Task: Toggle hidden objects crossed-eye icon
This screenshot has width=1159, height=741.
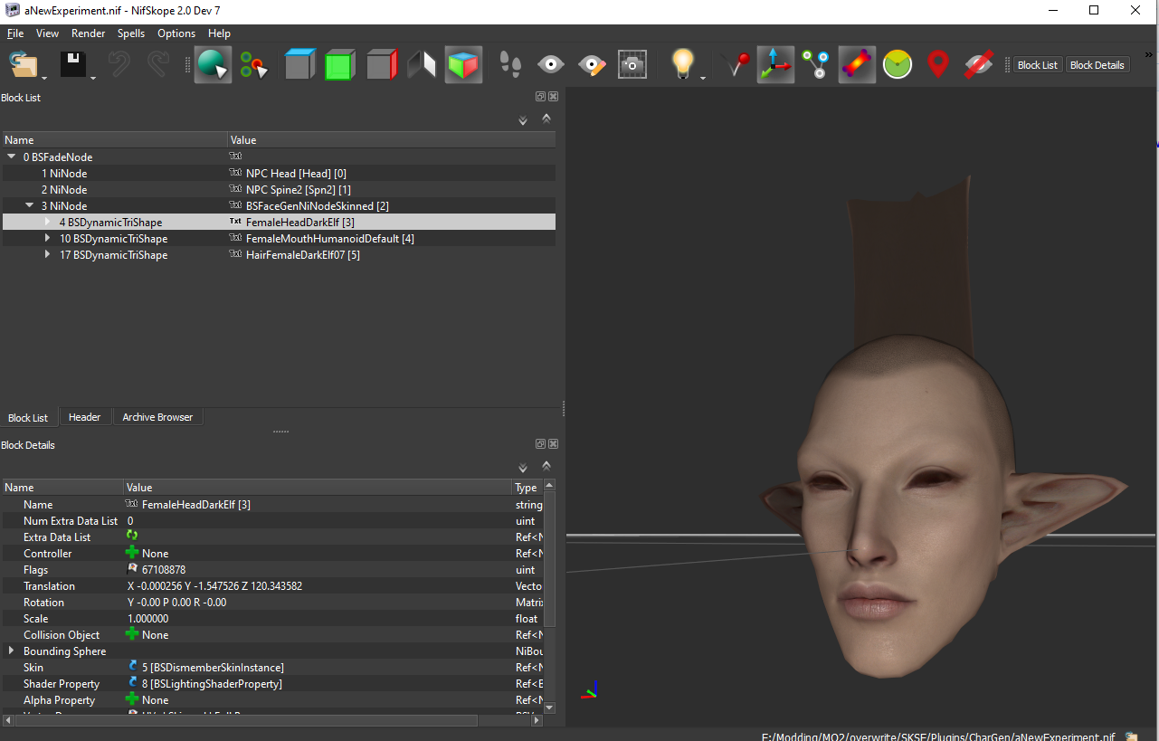Action: [x=978, y=65]
